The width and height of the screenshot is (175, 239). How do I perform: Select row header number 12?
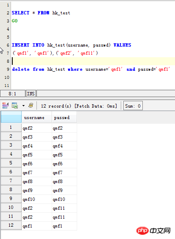coord(11,225)
